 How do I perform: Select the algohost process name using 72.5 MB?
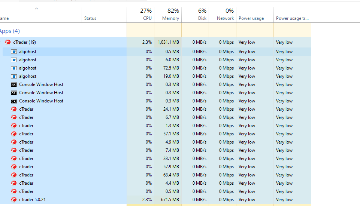(x=28, y=68)
